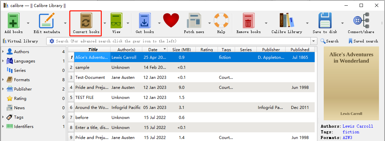The height and width of the screenshot is (141, 385).
Task: Click the Saved search button
Action: (363, 41)
